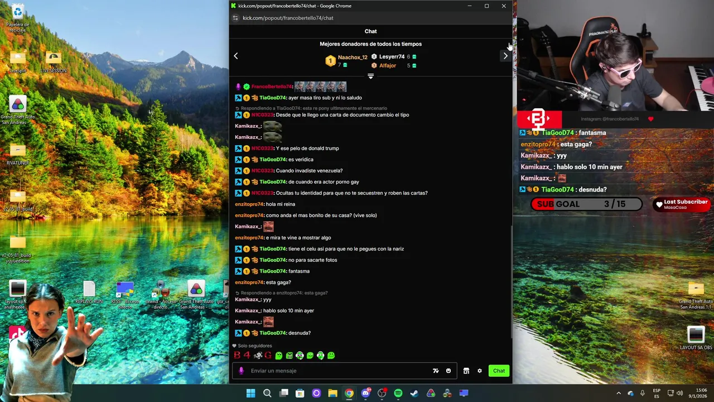This screenshot has width=714, height=402.
Task: Click 'Solo seguidores' followers-only label
Action: pos(255,346)
